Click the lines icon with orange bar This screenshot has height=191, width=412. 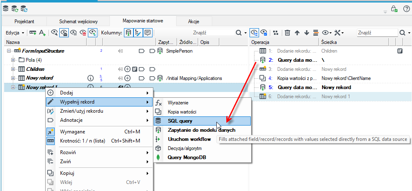click(316, 33)
